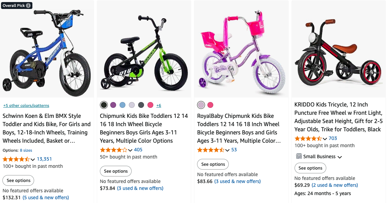Select the purple color swatch for Chipmunk bike
The width and height of the screenshot is (390, 203).
(113, 105)
